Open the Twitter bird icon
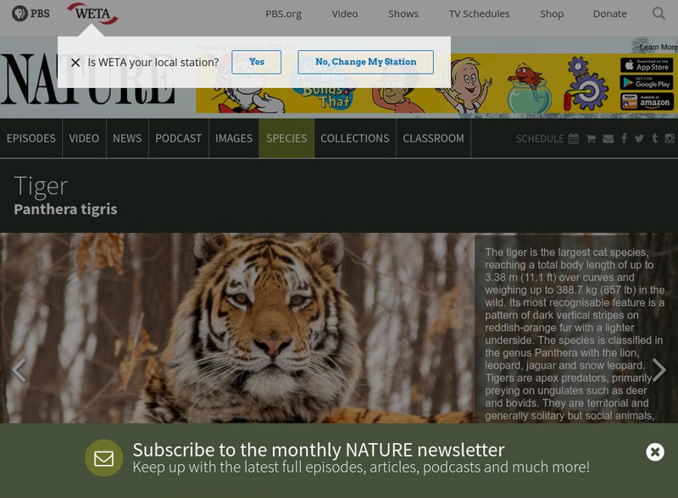The width and height of the screenshot is (678, 498). click(639, 138)
